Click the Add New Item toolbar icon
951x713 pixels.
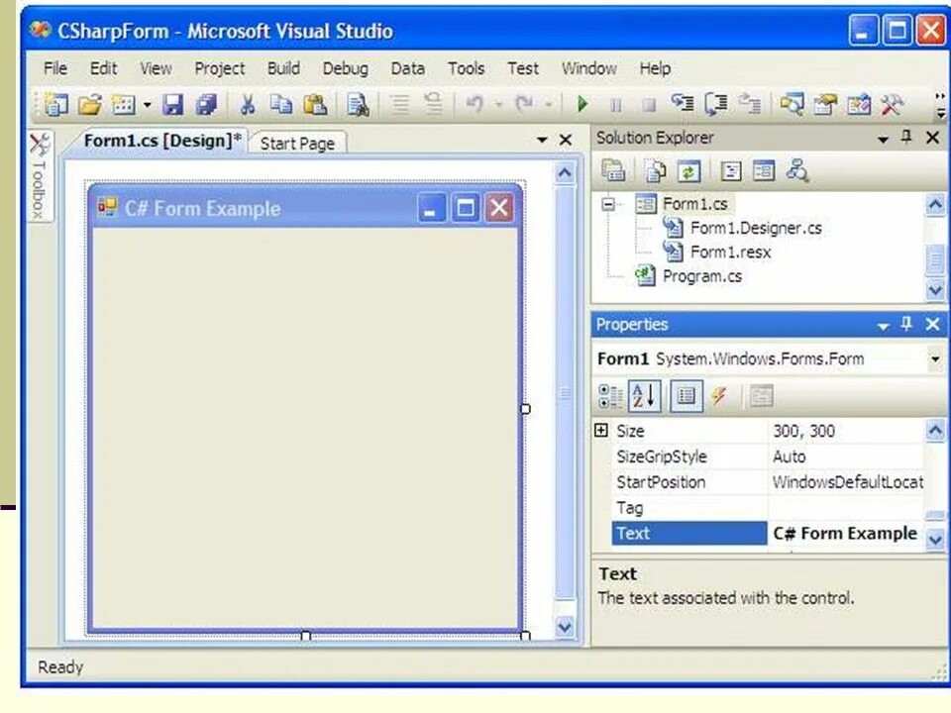pos(124,104)
